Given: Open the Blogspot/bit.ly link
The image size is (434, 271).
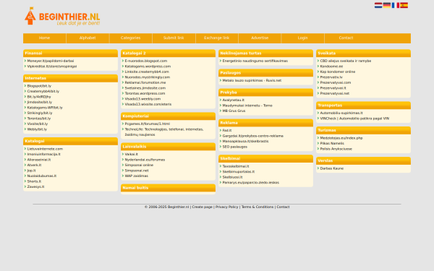Looking at the screenshot, I should pos(39,86).
